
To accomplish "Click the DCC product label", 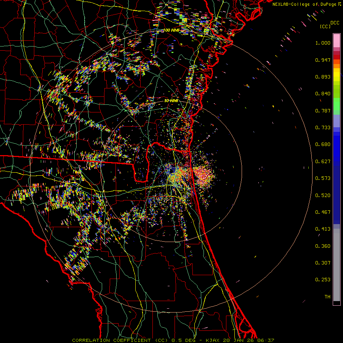I will (x=335, y=23).
